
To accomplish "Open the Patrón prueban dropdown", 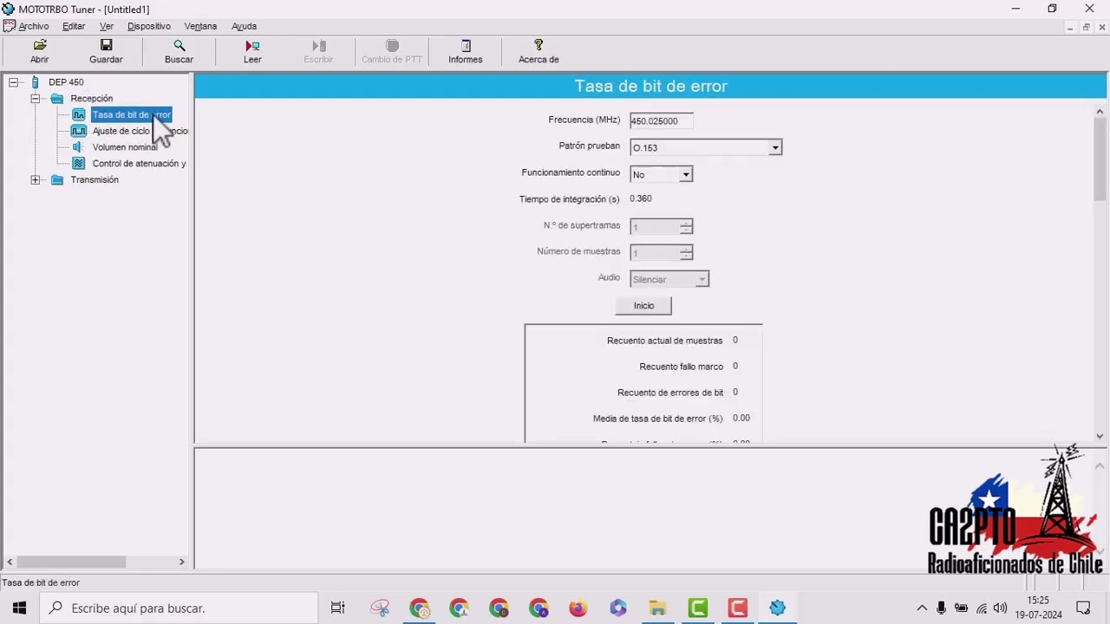I will (x=775, y=148).
